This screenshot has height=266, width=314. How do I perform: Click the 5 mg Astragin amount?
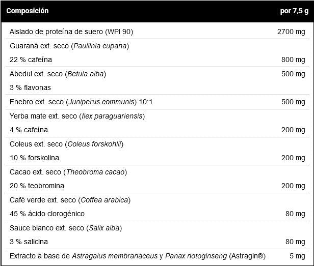pos(297,256)
